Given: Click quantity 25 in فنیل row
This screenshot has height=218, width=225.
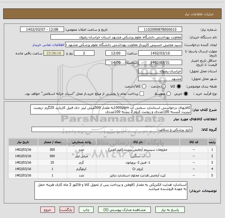Looking at the screenshot, I should (52, 162).
